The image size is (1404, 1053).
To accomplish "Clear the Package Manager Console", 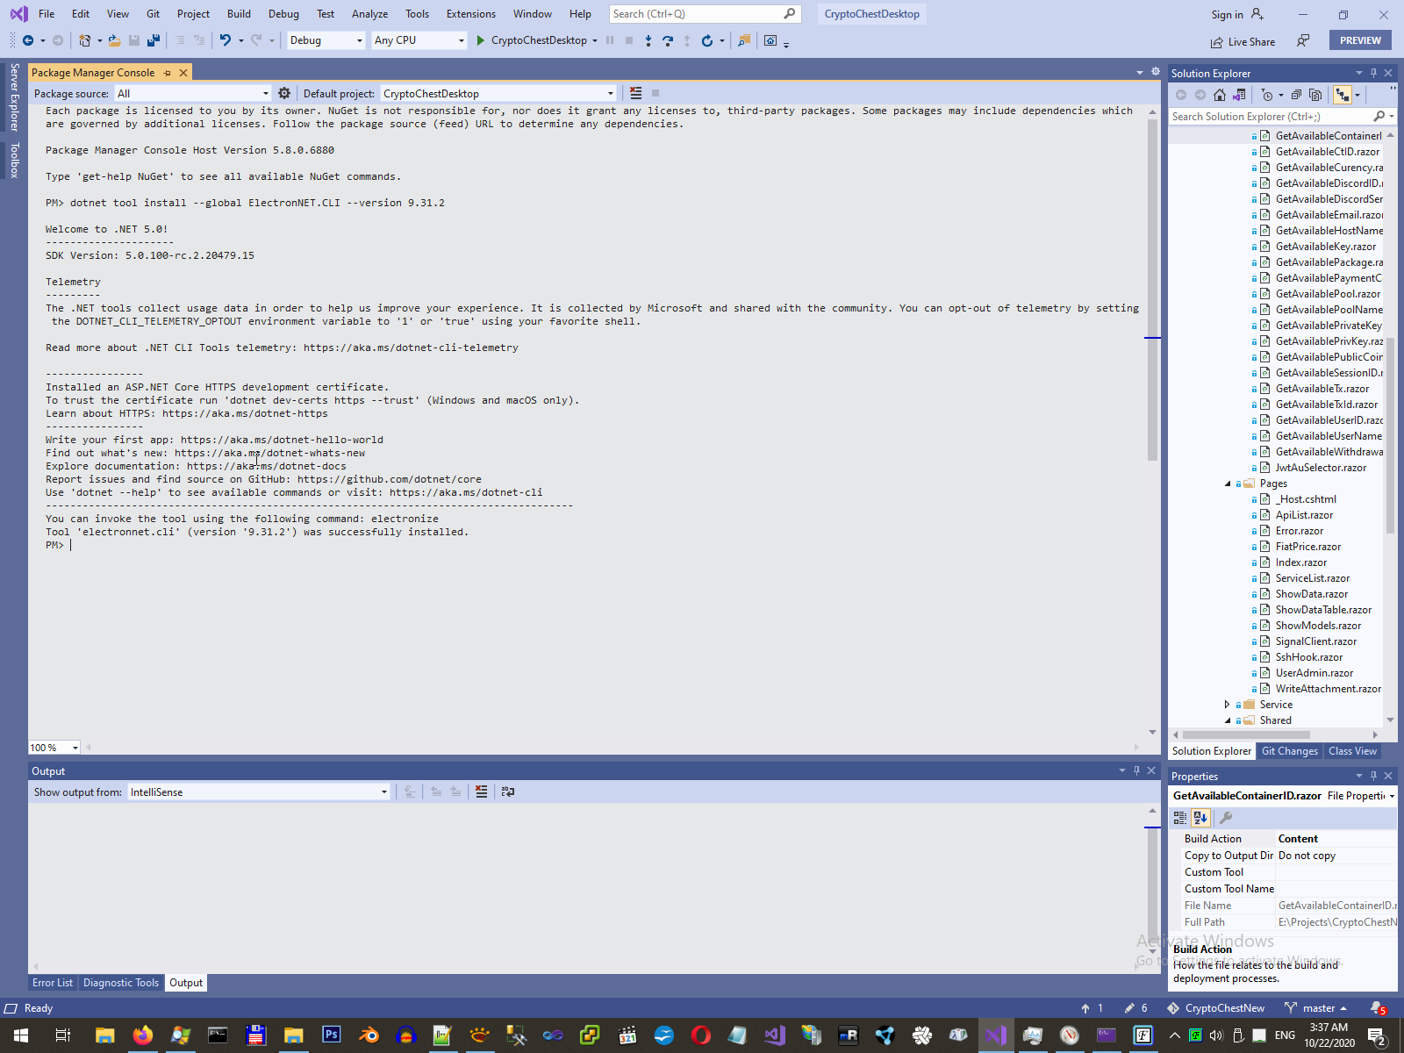I will 636,93.
